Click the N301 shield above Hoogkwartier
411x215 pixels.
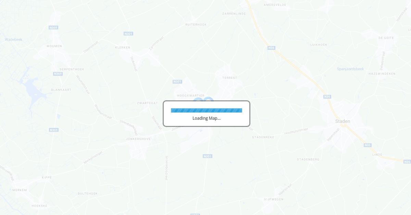177,82
